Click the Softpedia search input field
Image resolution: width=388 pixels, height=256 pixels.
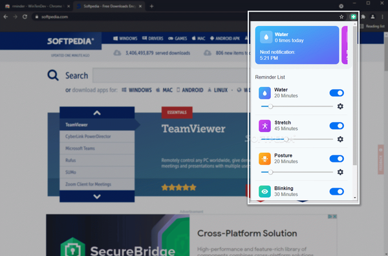[170, 75]
